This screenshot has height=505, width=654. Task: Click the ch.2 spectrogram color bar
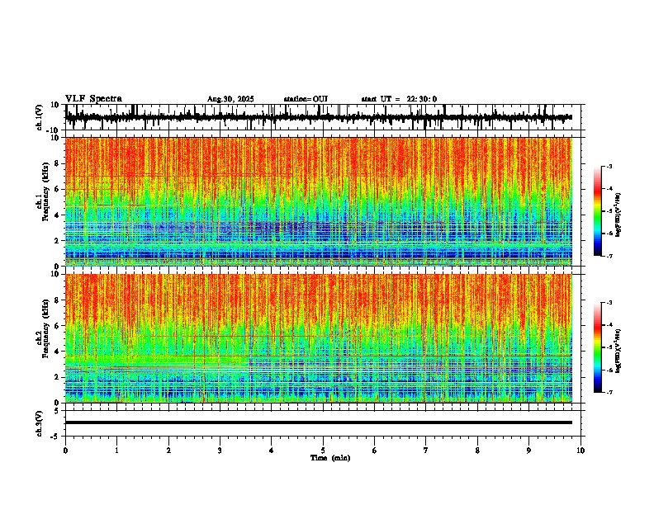[597, 347]
